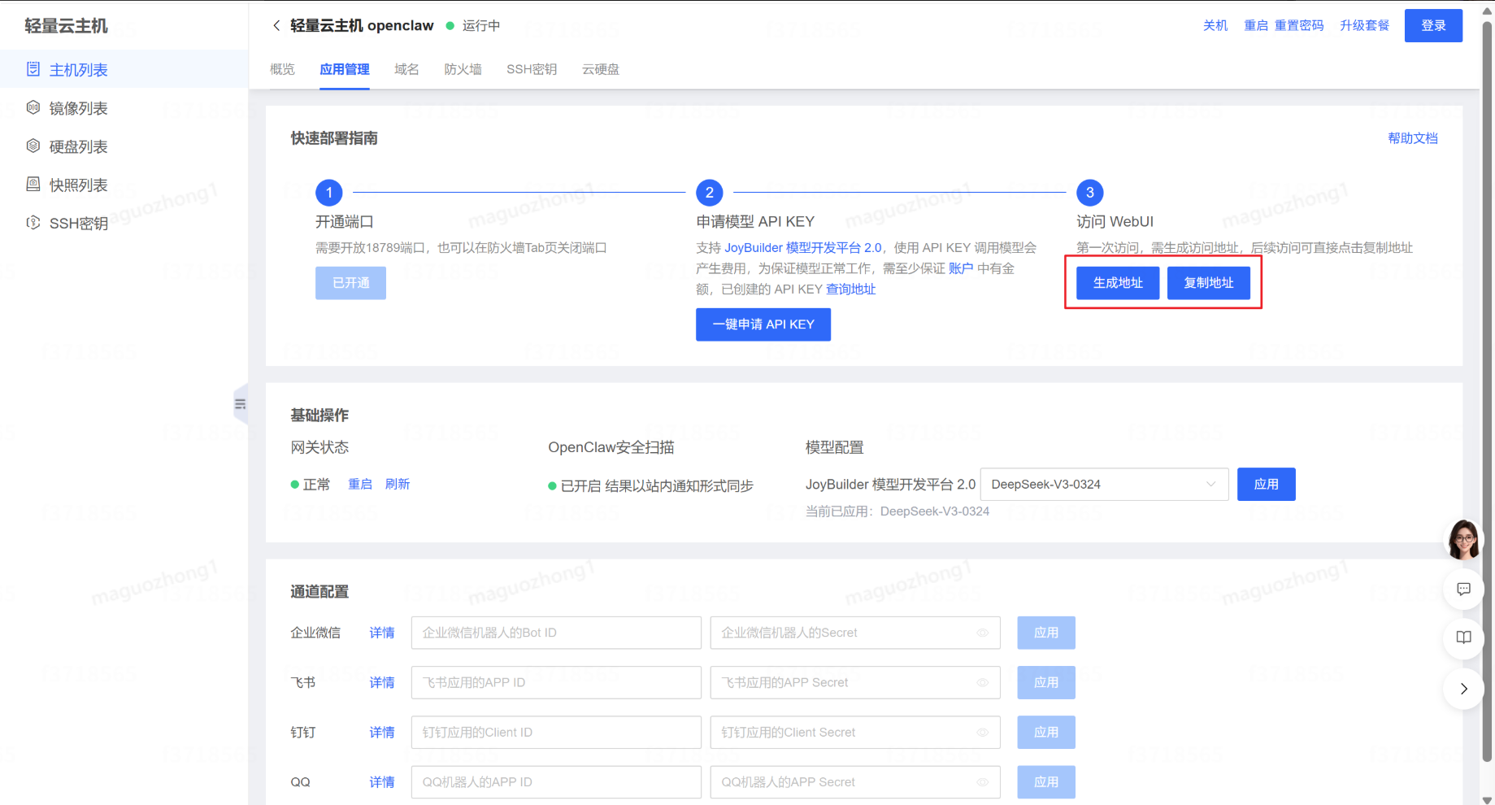Click the 生成地址 button
1495x805 pixels.
[x=1118, y=283]
